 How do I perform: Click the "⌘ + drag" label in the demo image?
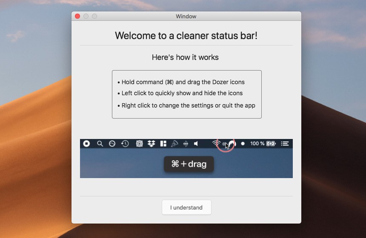point(189,164)
